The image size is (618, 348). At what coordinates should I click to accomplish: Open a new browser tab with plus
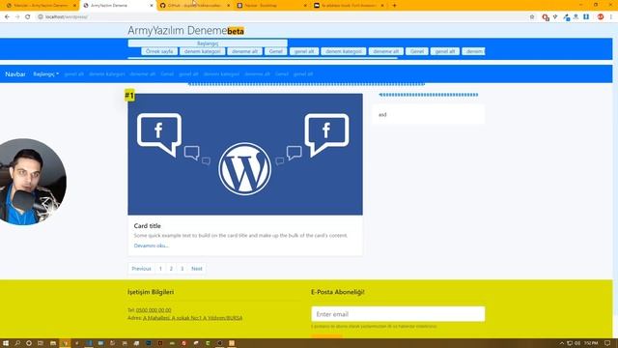[x=394, y=6]
